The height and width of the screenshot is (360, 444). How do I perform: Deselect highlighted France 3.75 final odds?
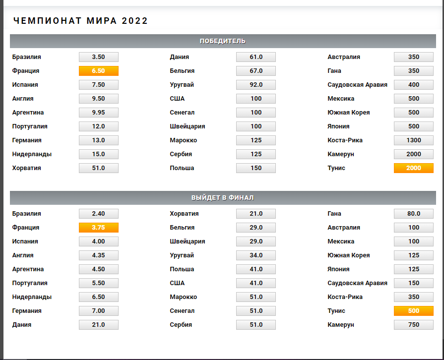(98, 228)
